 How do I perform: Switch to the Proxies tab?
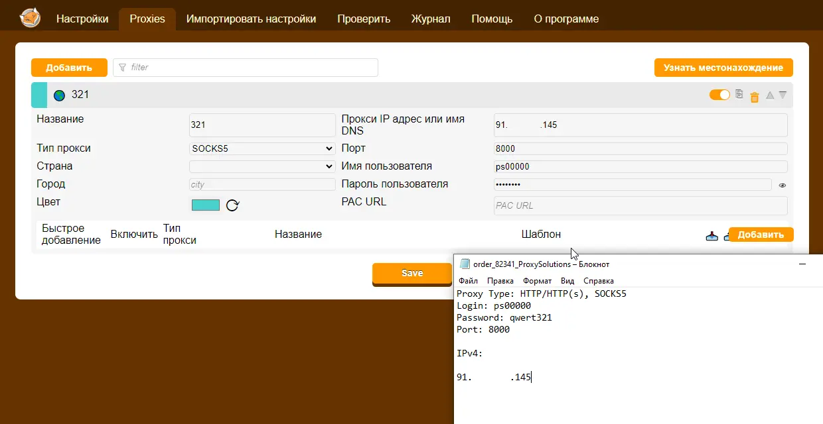coord(147,19)
